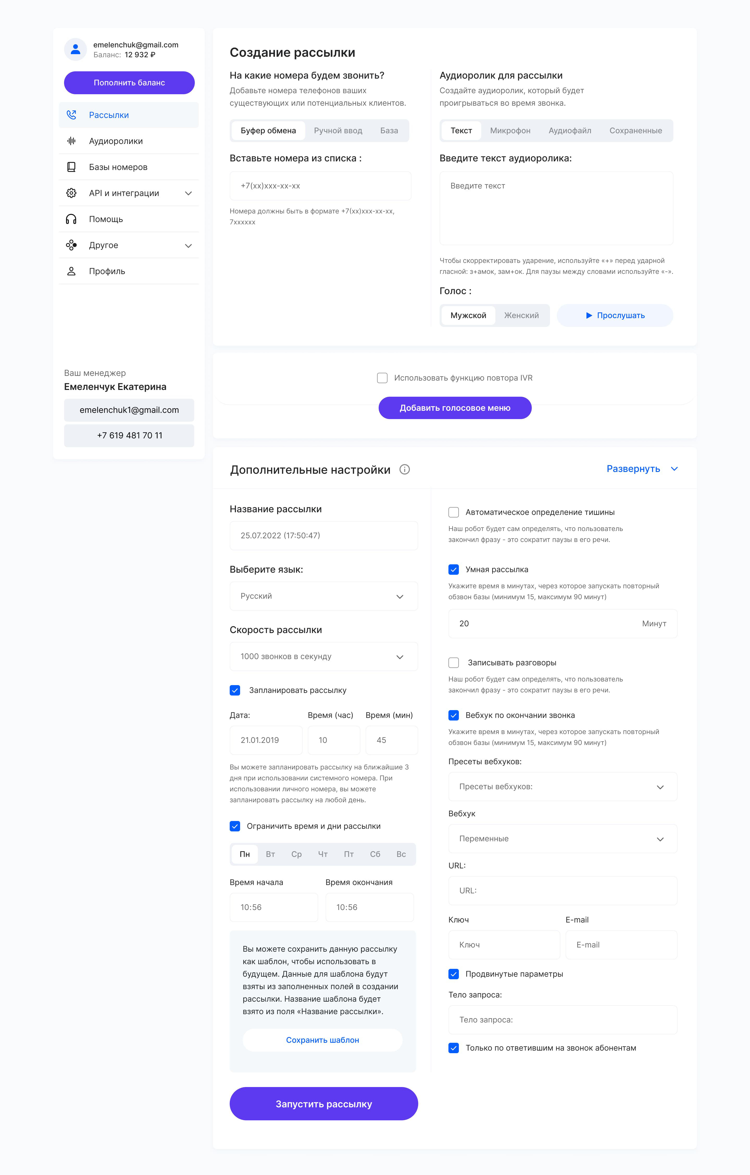Screen dimensions: 750x1175
Task: Click the user avatar icon near email
Action: 76,49
